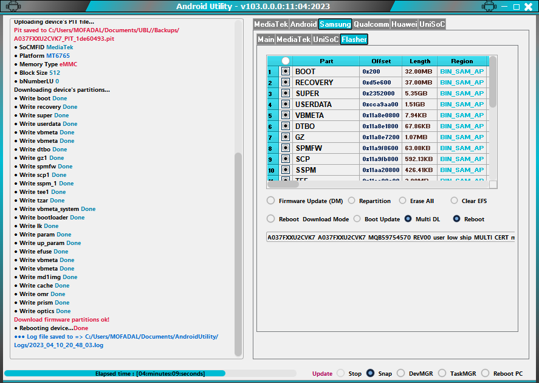Switch to the Qualcomm tab
This screenshot has width=539, height=383.
pos(371,24)
